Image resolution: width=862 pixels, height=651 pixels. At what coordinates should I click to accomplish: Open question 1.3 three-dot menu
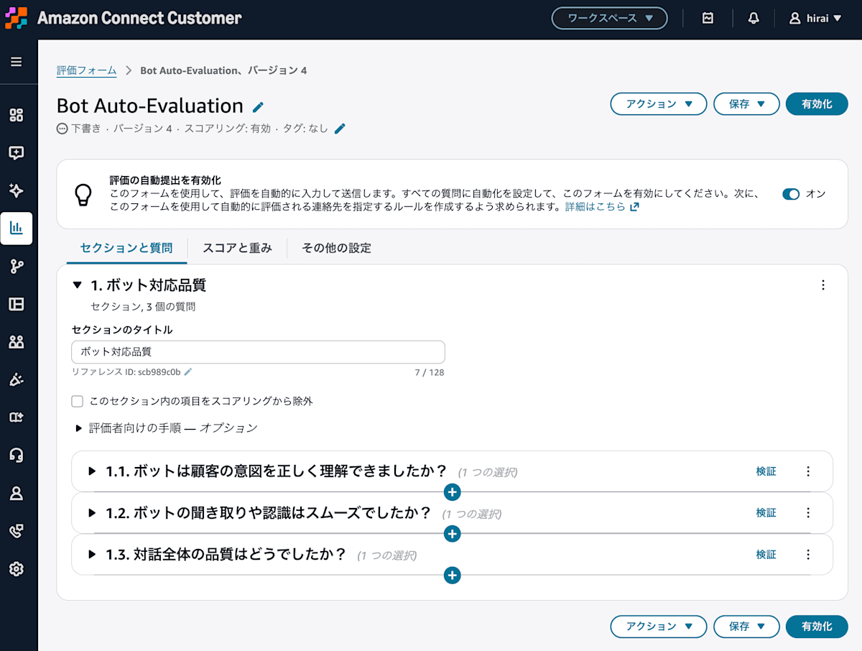coord(808,555)
